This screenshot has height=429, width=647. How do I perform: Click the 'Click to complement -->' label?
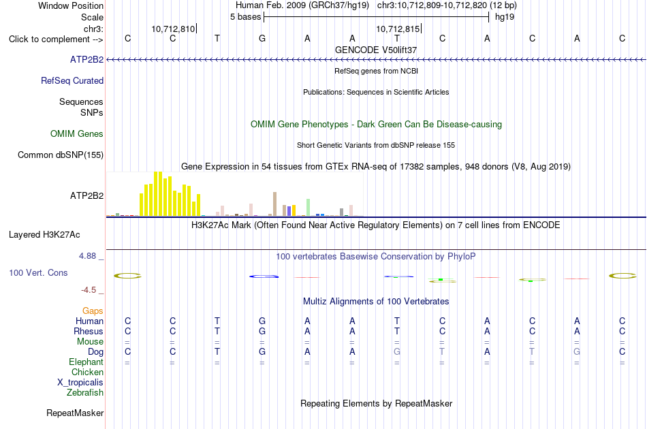coord(56,39)
